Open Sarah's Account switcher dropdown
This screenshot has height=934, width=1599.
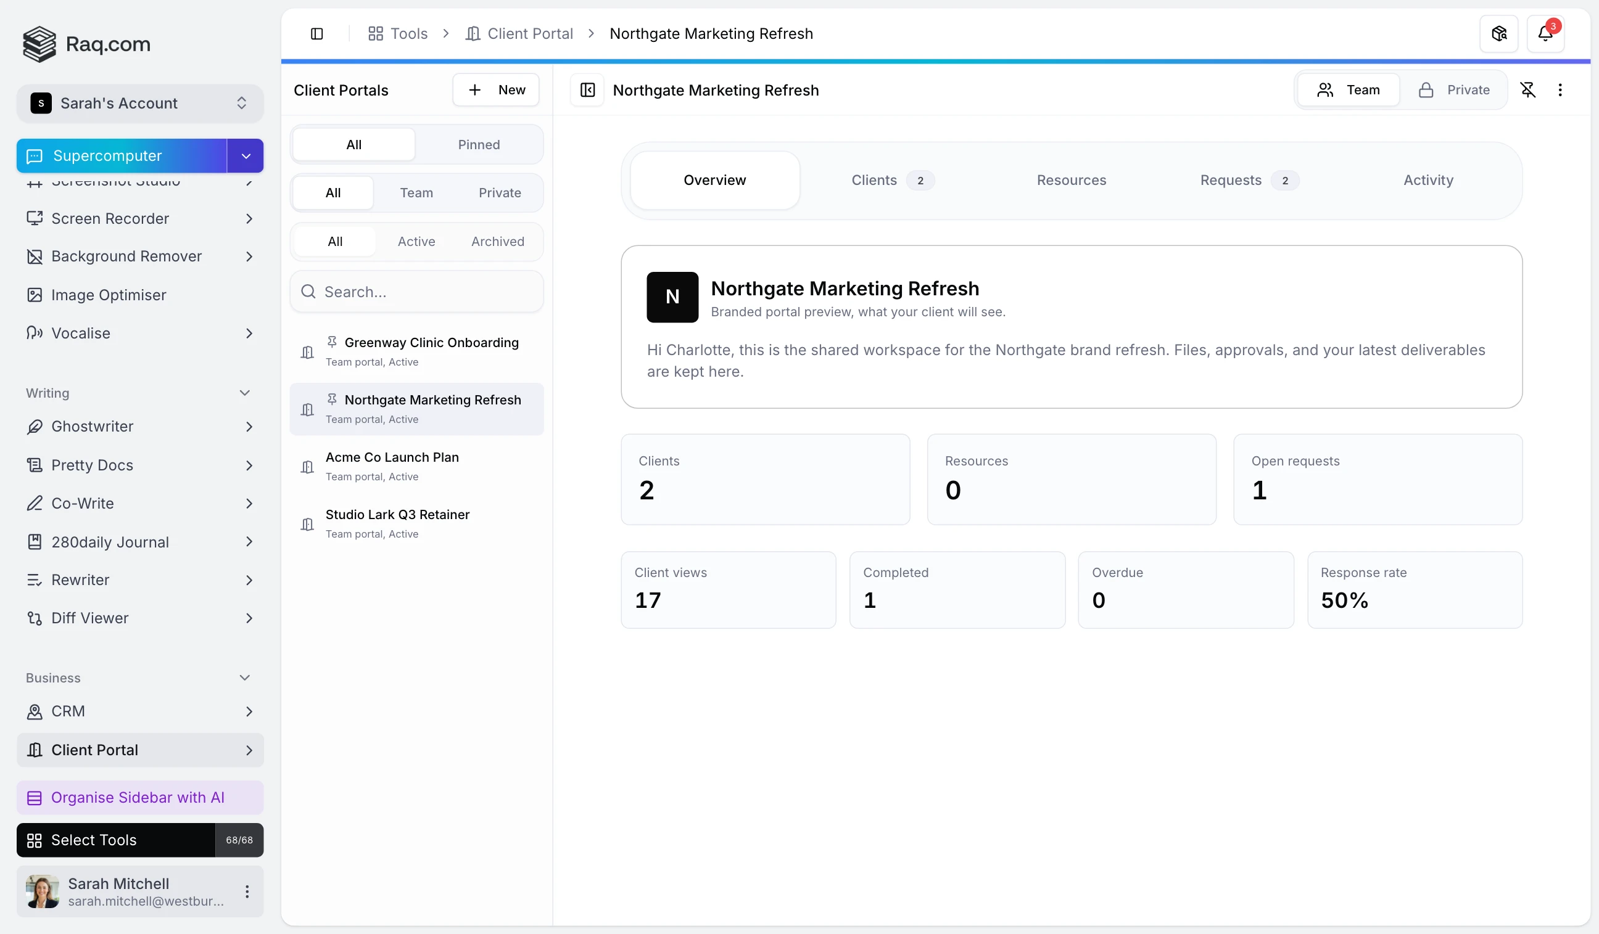(x=139, y=104)
